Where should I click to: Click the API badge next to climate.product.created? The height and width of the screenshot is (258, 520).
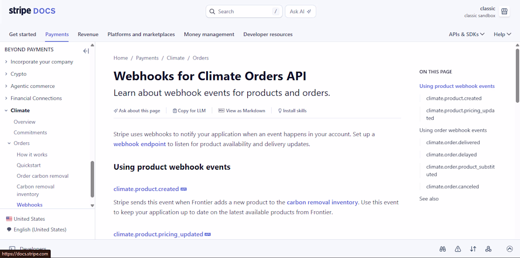click(x=184, y=189)
